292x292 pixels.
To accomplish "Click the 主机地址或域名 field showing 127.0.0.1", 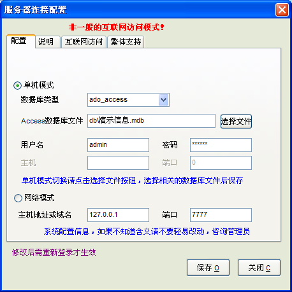I will [118, 215].
